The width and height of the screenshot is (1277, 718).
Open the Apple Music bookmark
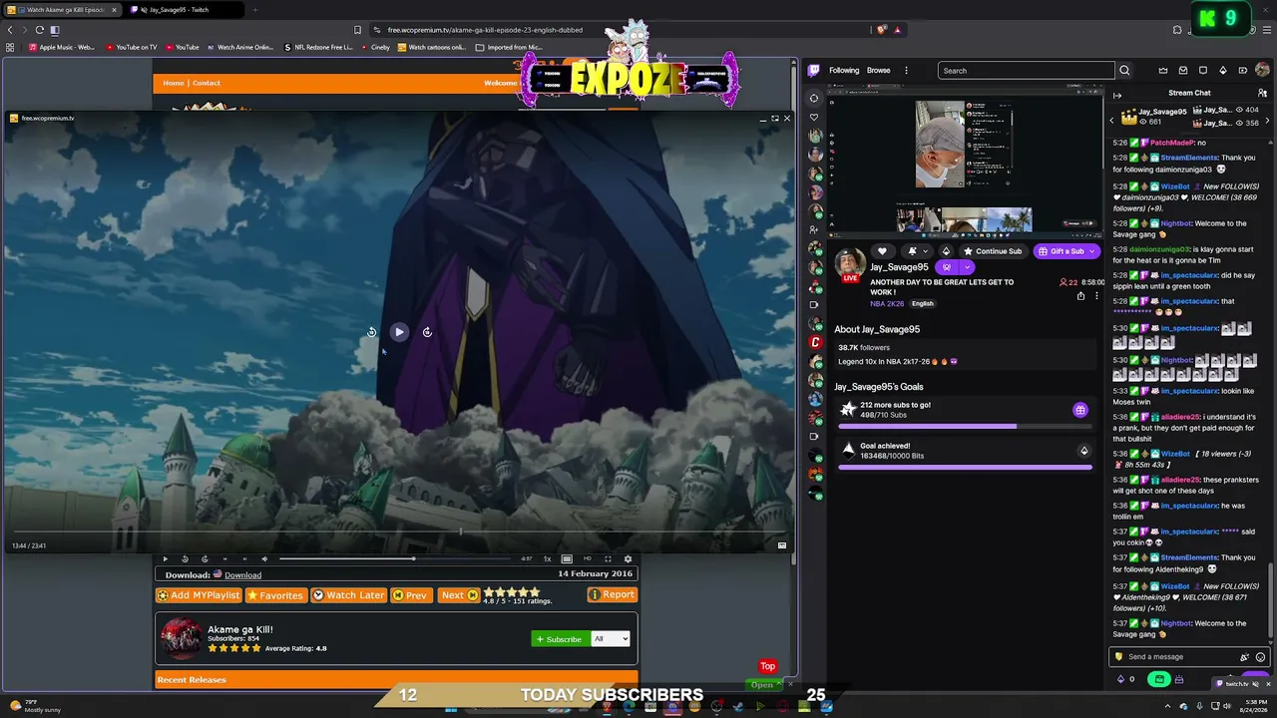pyautogui.click(x=62, y=47)
